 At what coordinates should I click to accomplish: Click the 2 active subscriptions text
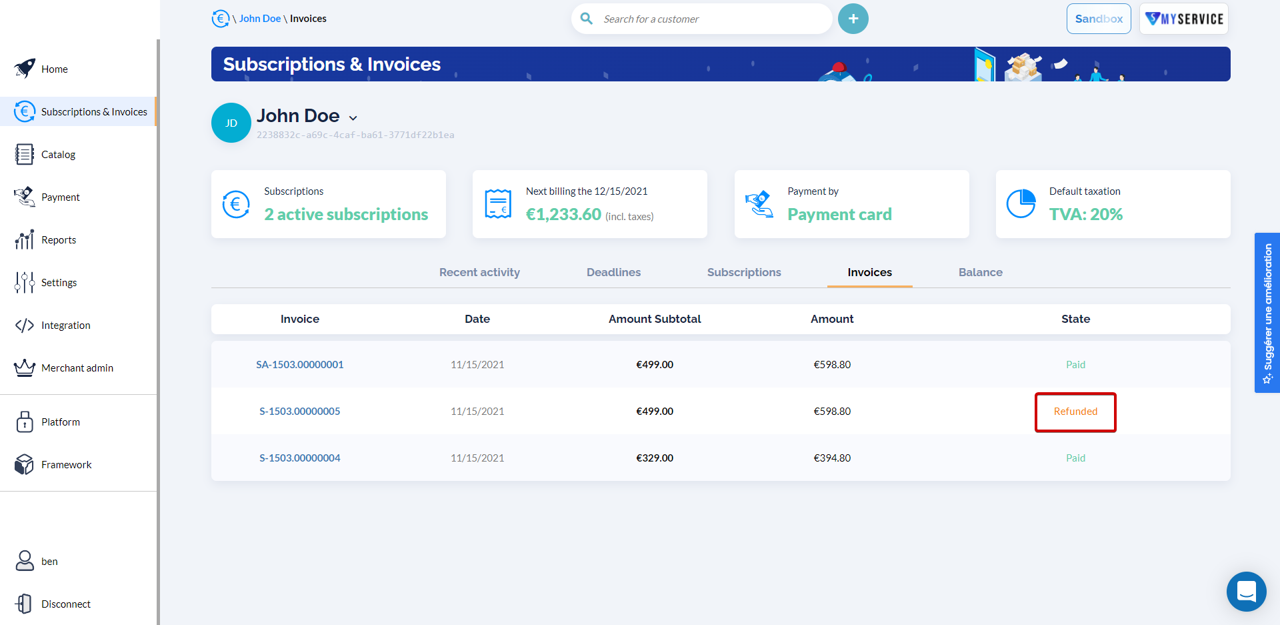click(346, 214)
